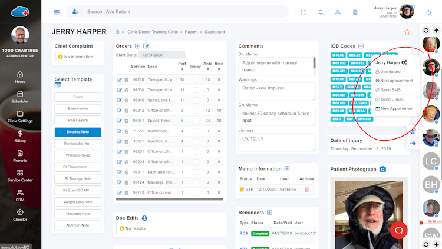Refresh the patient queue at top
Viewport: 442px width, 249px height.
pyautogui.click(x=426, y=30)
